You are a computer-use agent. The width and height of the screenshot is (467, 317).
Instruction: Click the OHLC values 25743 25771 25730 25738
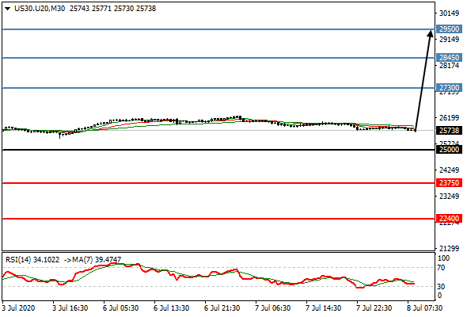112,9
